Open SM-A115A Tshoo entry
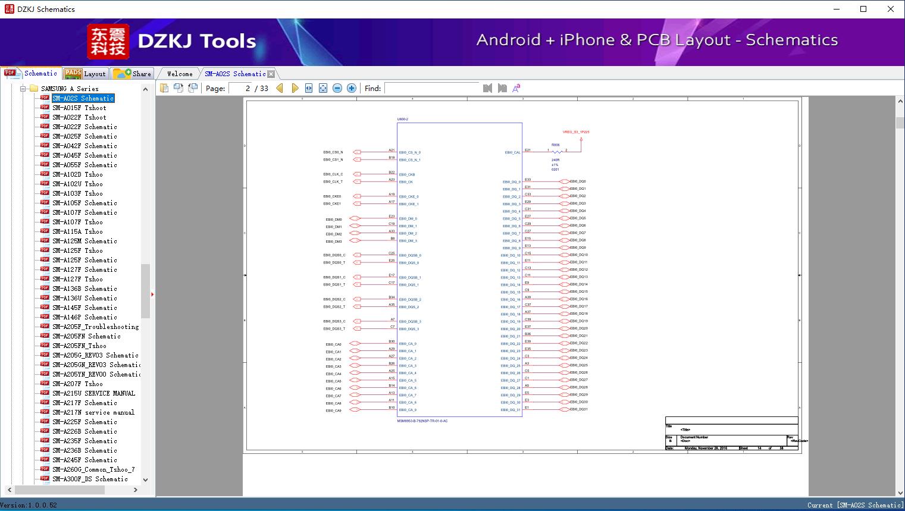905x511 pixels. click(77, 231)
